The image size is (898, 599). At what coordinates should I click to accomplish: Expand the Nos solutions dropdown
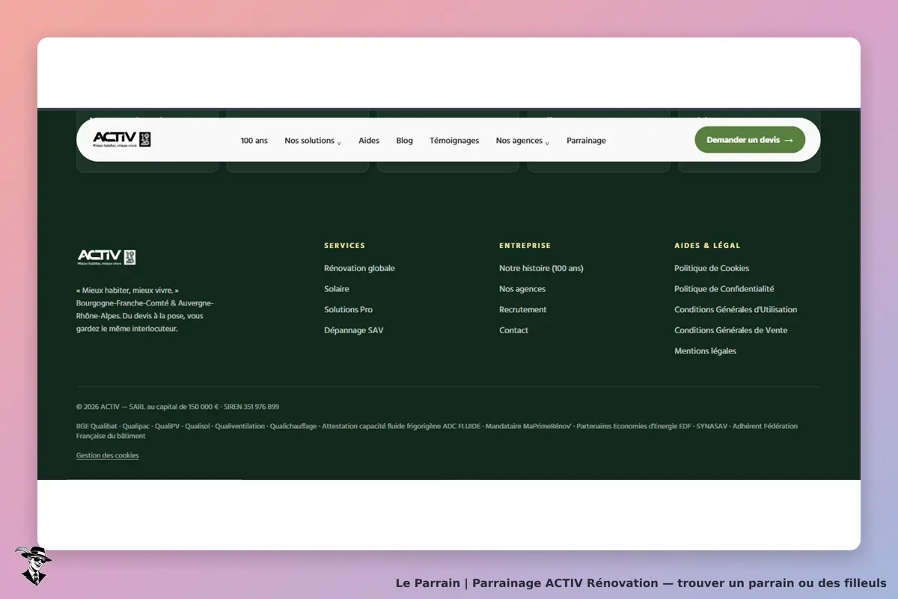313,141
